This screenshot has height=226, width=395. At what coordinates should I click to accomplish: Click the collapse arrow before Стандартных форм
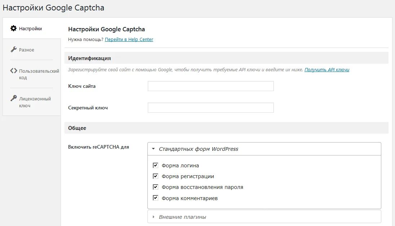click(153, 149)
